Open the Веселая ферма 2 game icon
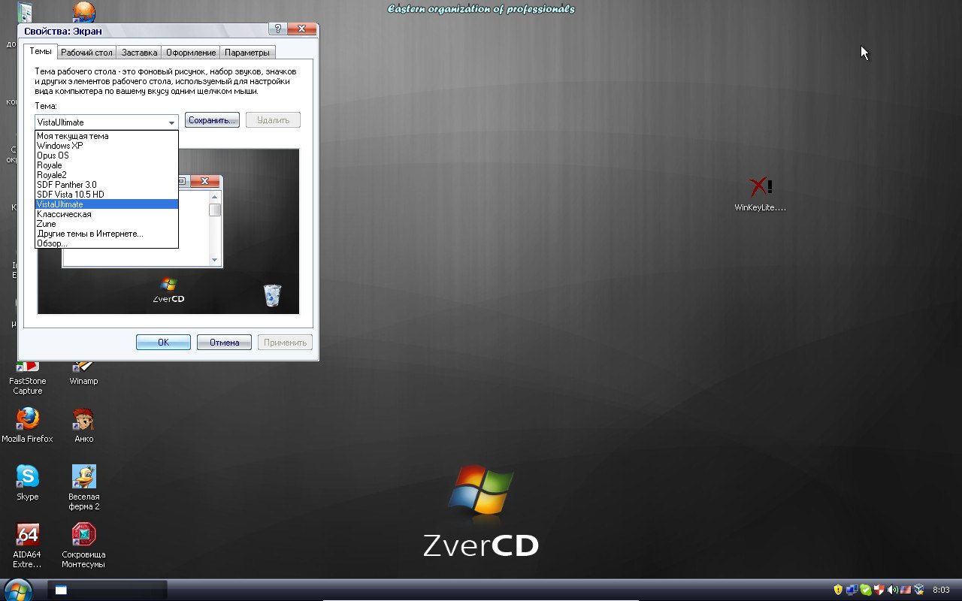This screenshot has width=962, height=601. [83, 477]
